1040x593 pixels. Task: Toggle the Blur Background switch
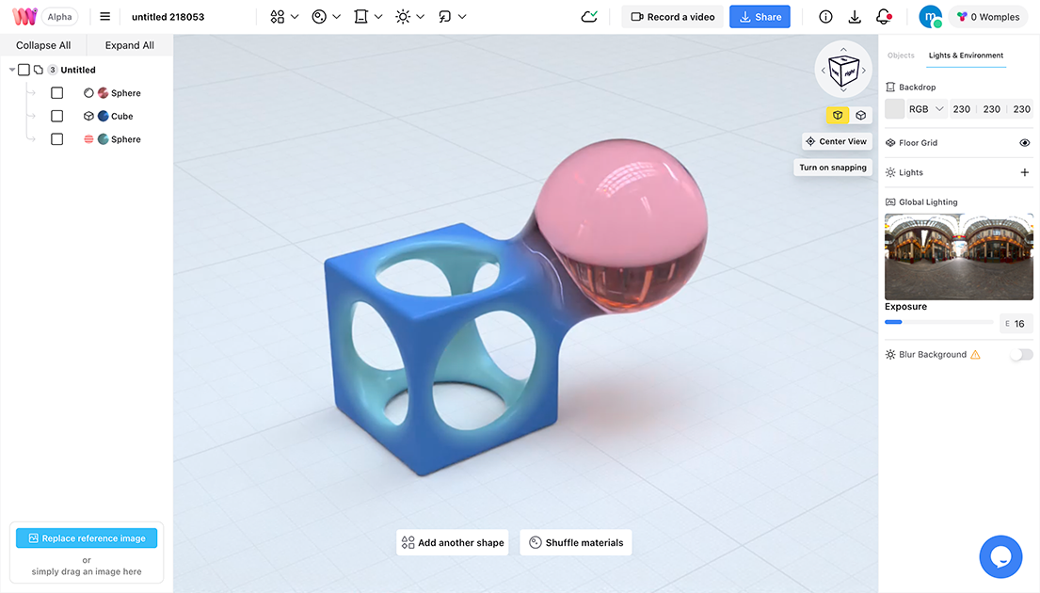coord(1021,355)
